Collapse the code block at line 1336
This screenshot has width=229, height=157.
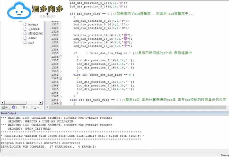[x=61, y=57]
